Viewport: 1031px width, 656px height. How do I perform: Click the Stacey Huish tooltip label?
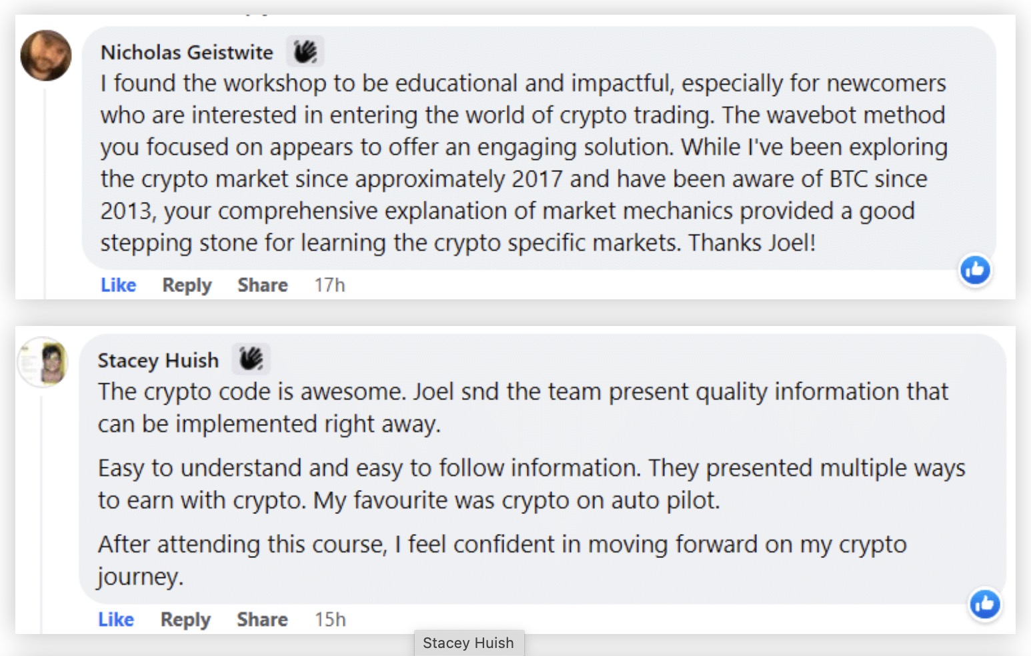coord(468,643)
